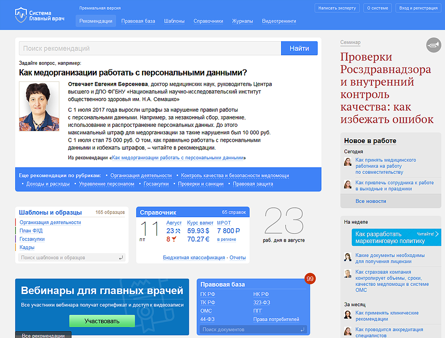Open the Справочник panel heading
Screen dimensions: 445x338
tap(158, 213)
